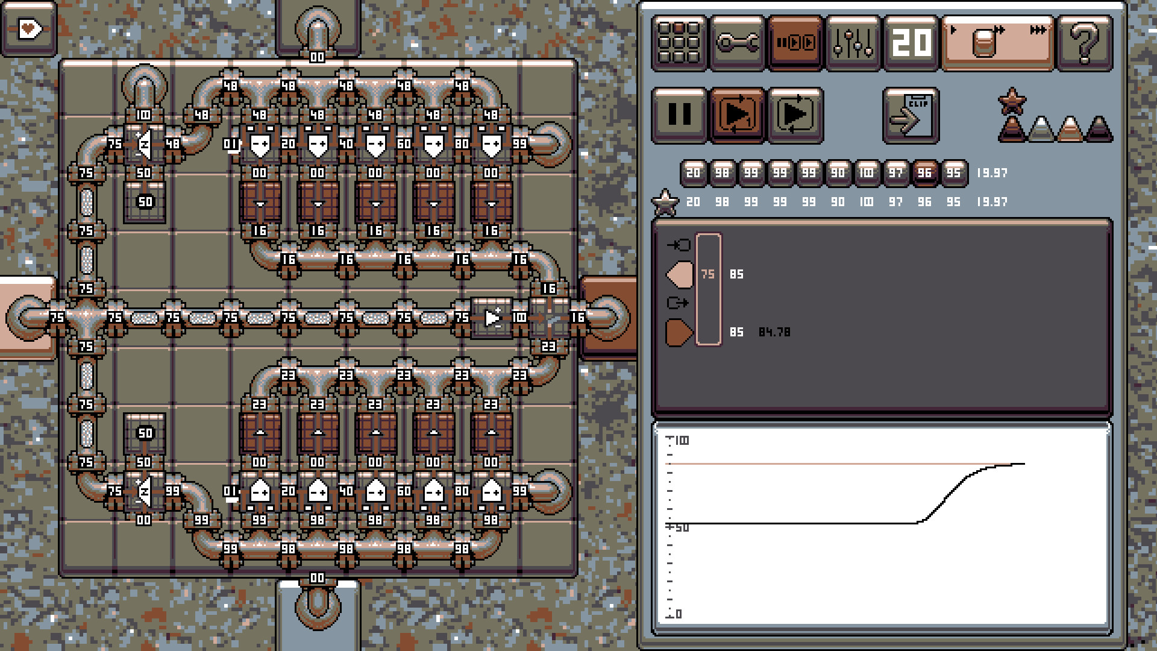The width and height of the screenshot is (1157, 651).
Task: Select the highlighted vial showing 96
Action: (926, 174)
